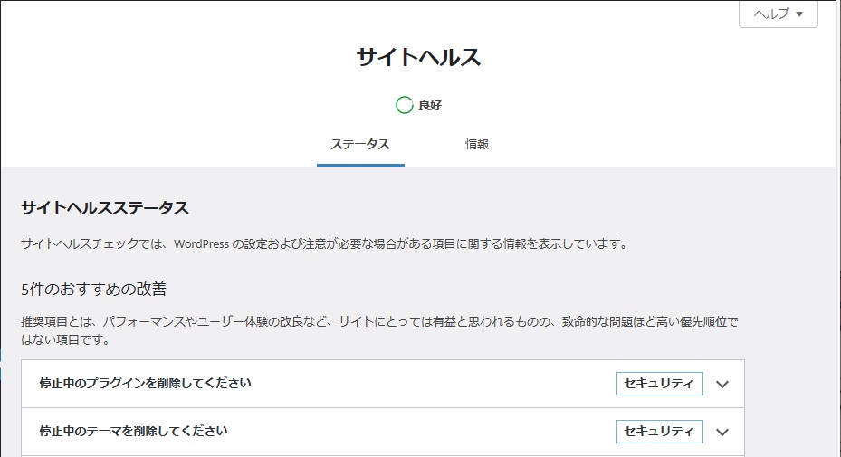Screen dimensions: 841x457
Task: Click the サイトヘルスステータス heading
Action: [x=105, y=207]
